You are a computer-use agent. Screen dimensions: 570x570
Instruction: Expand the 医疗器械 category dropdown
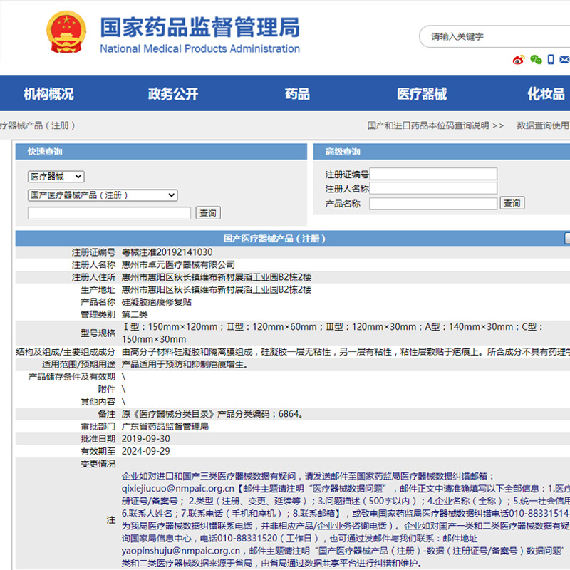[56, 177]
